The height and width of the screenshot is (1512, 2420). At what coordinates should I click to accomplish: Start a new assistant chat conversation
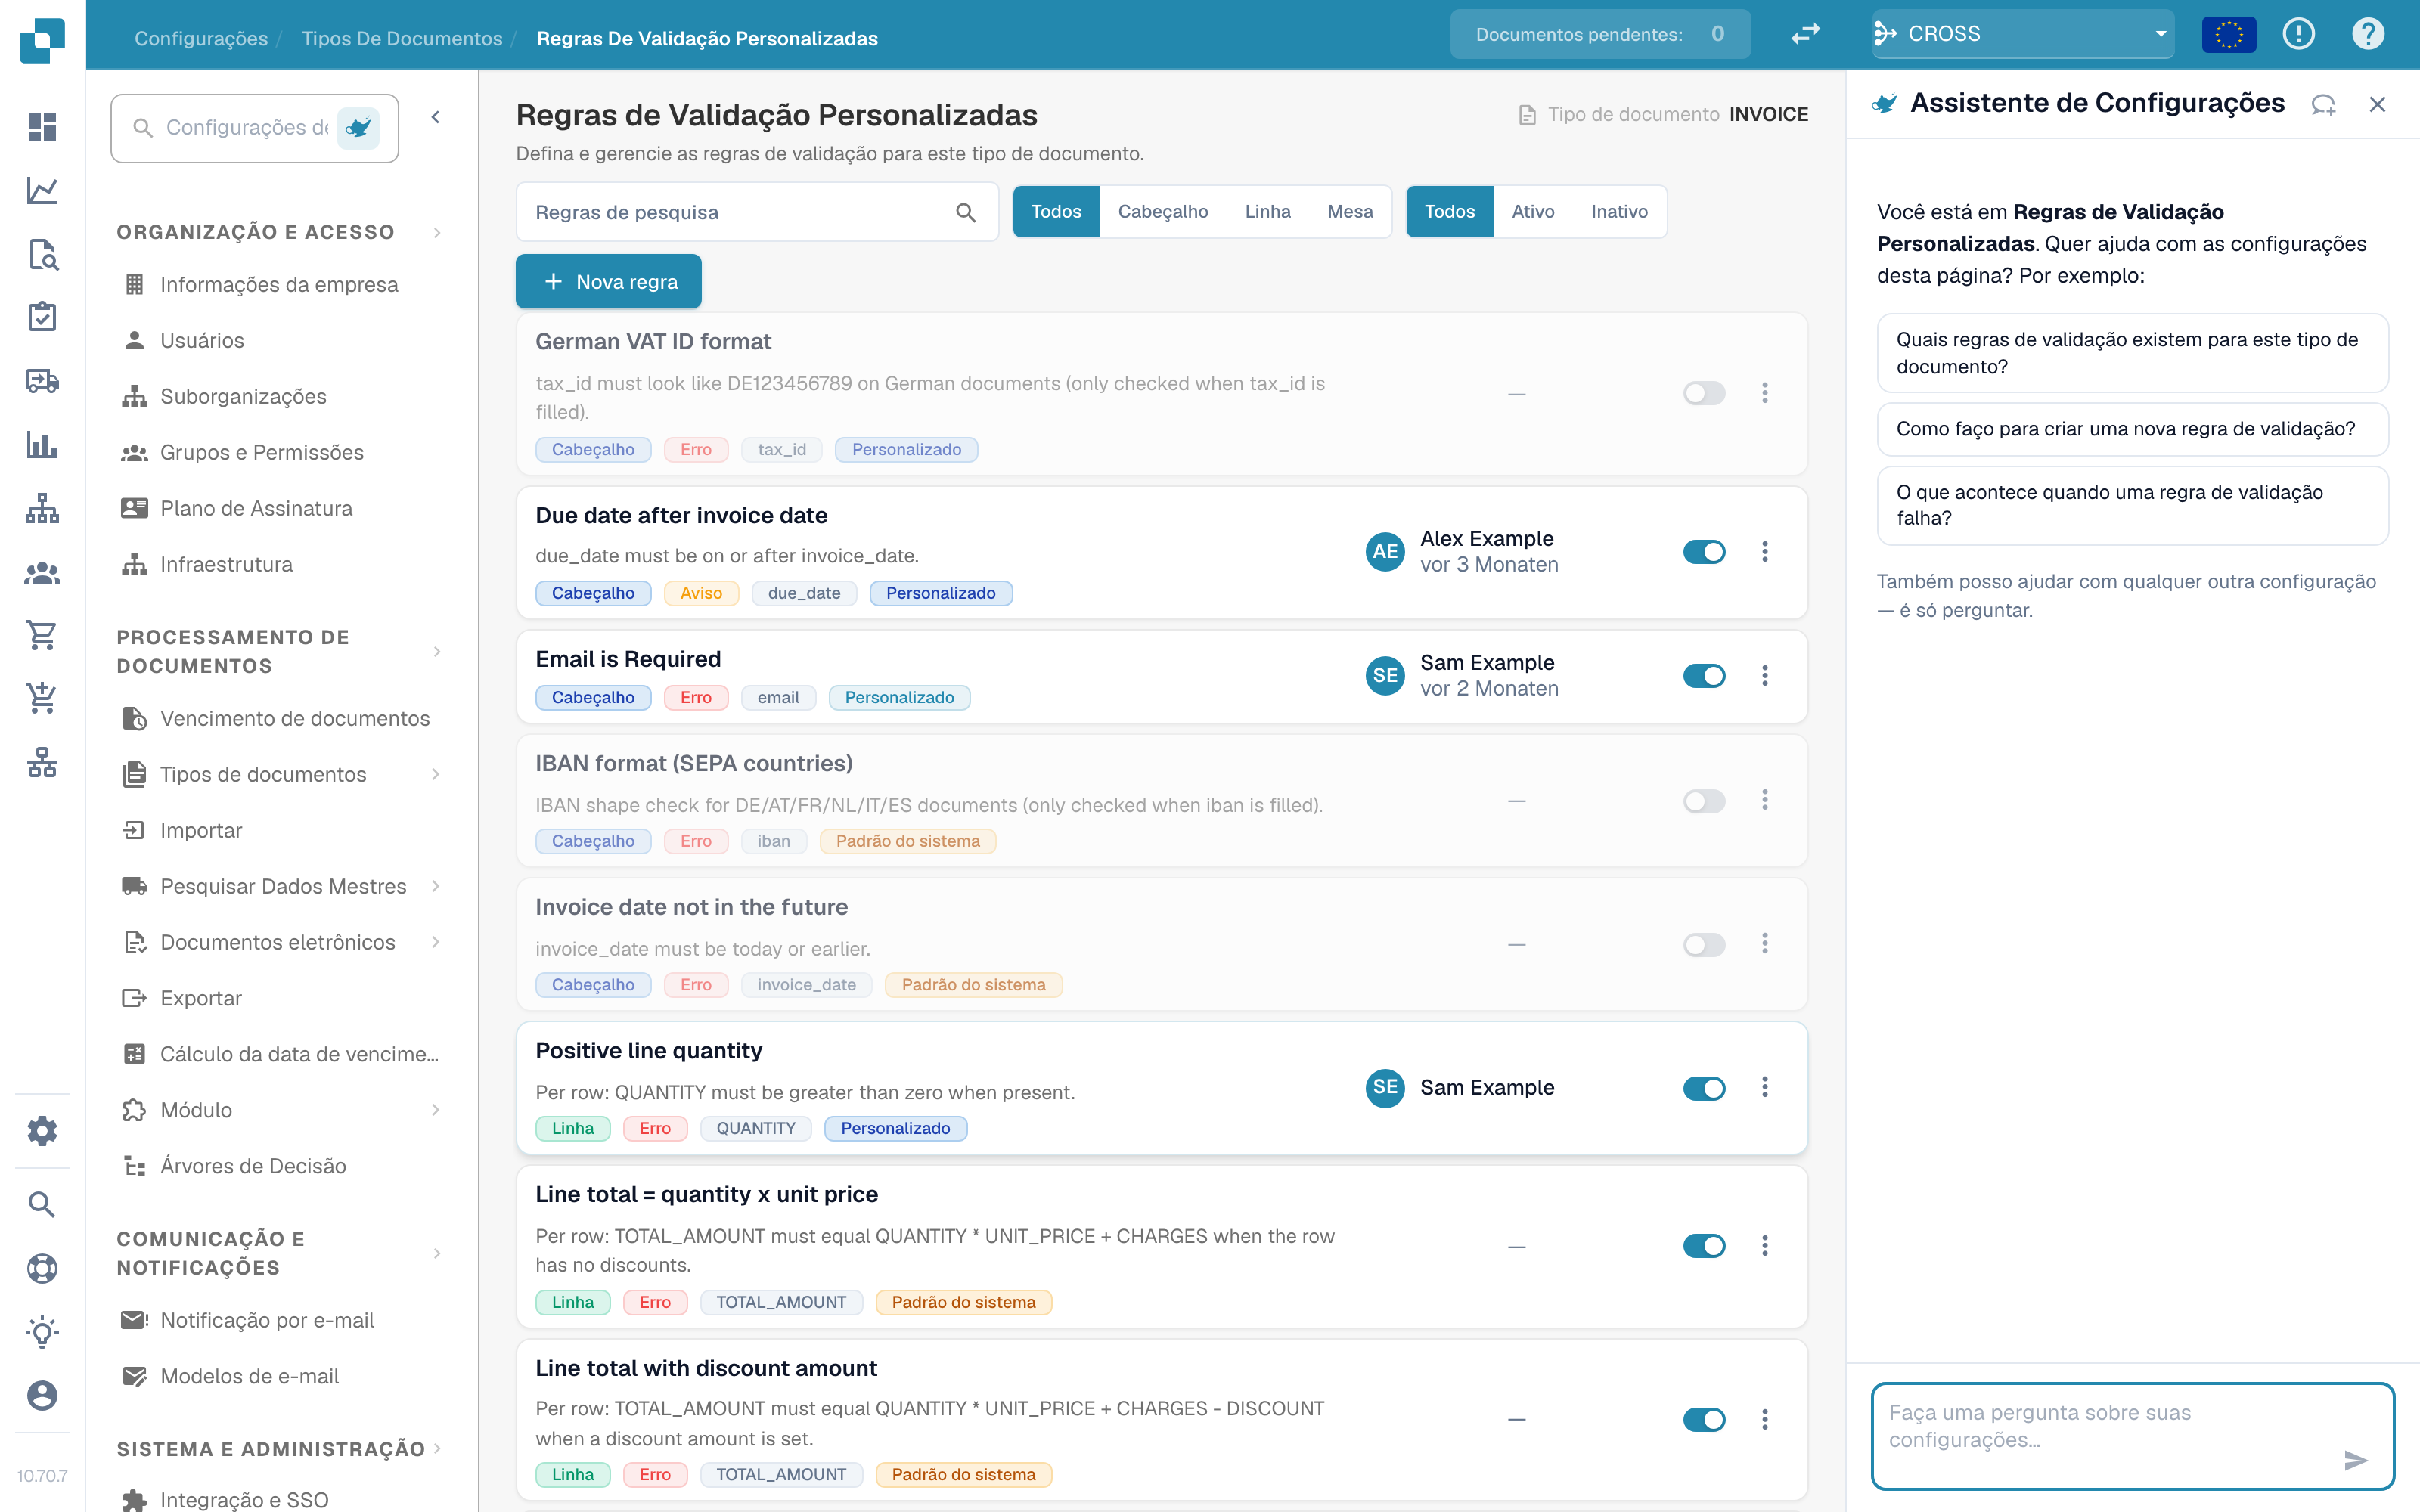2323,104
